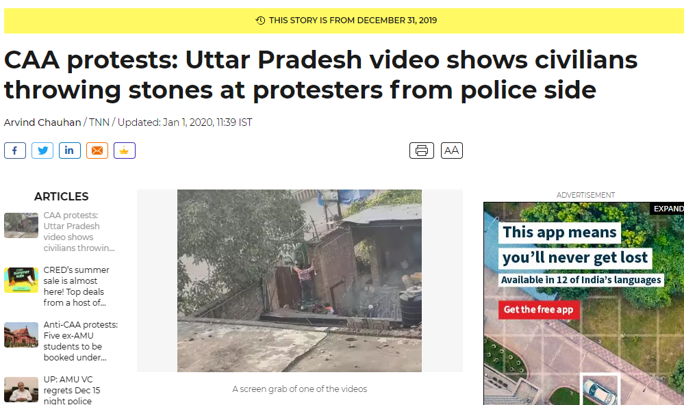Share article on Facebook
This screenshot has height=405, width=684.
click(x=15, y=151)
